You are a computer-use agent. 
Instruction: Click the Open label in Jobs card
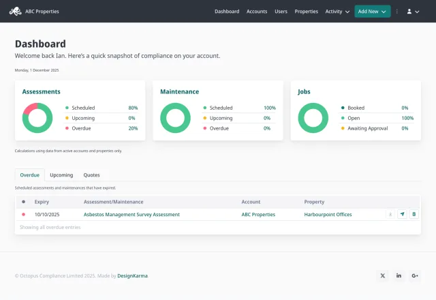pos(354,118)
